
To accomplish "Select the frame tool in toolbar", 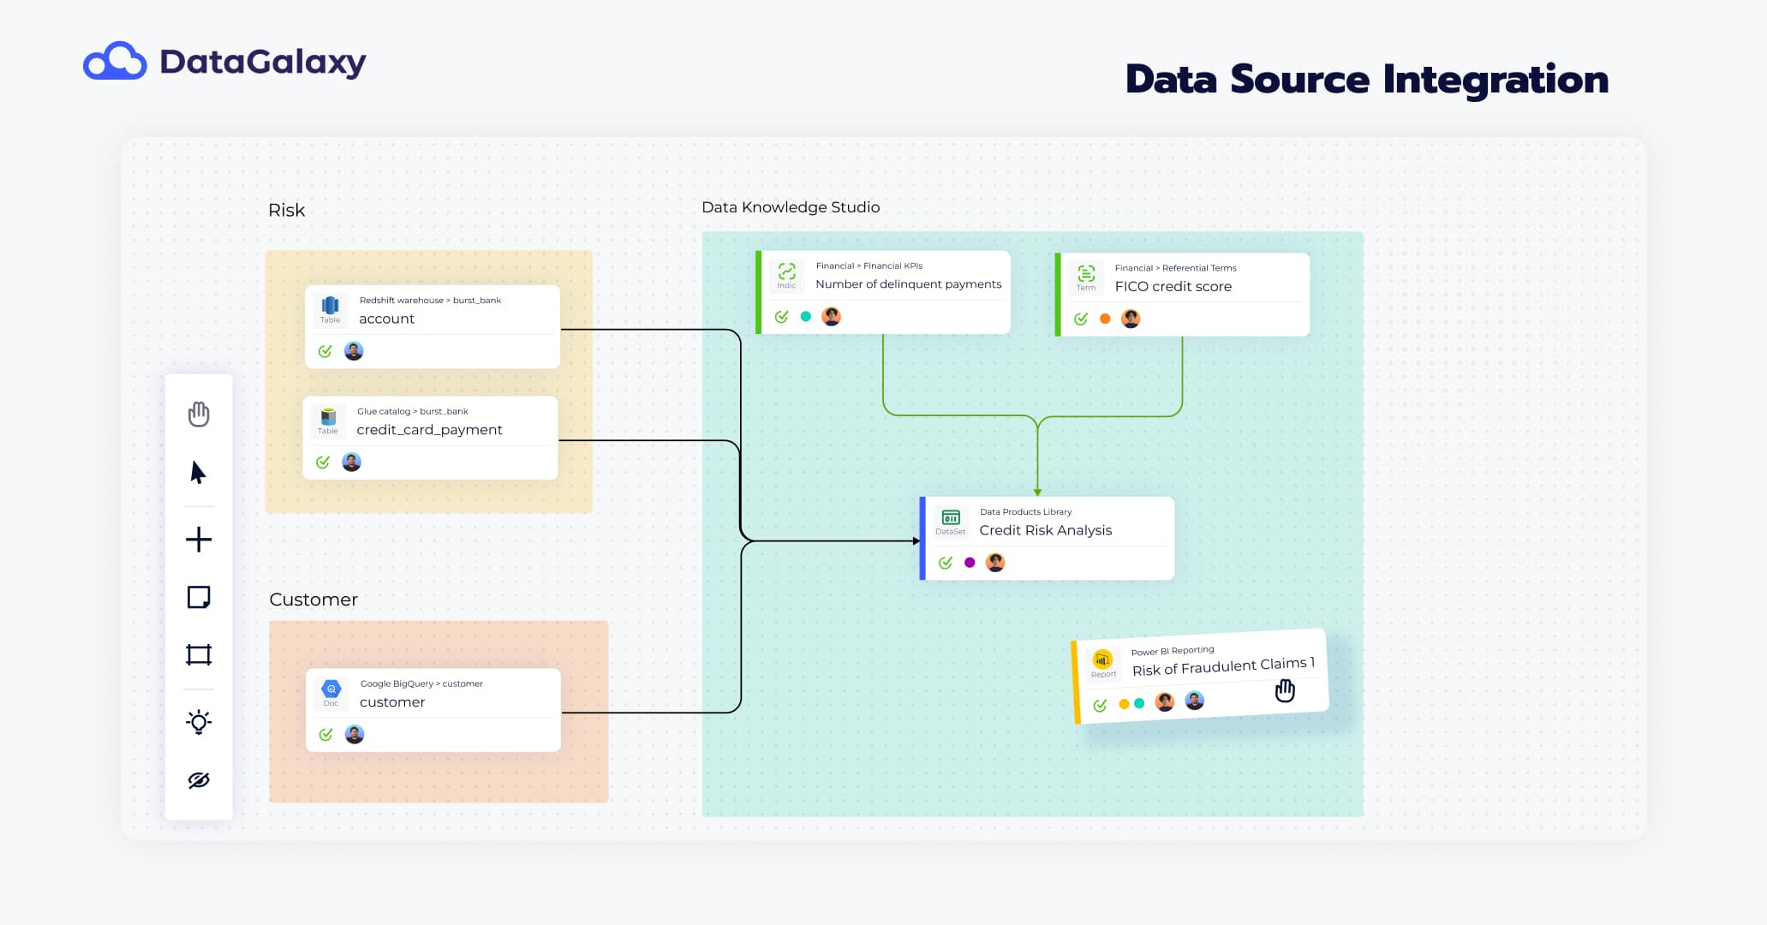I will click(x=199, y=655).
